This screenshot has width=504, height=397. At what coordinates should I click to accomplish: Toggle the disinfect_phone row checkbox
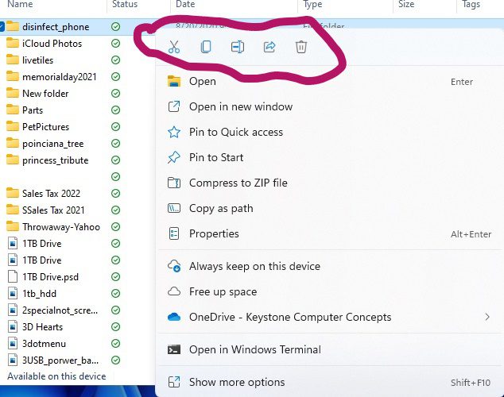point(2,27)
